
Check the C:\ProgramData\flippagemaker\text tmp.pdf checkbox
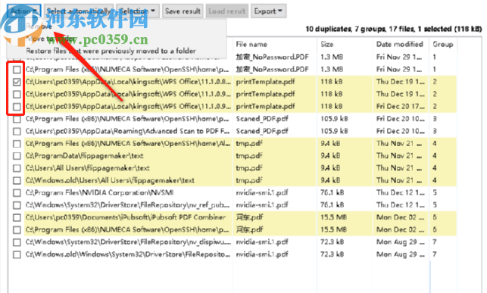tap(17, 156)
